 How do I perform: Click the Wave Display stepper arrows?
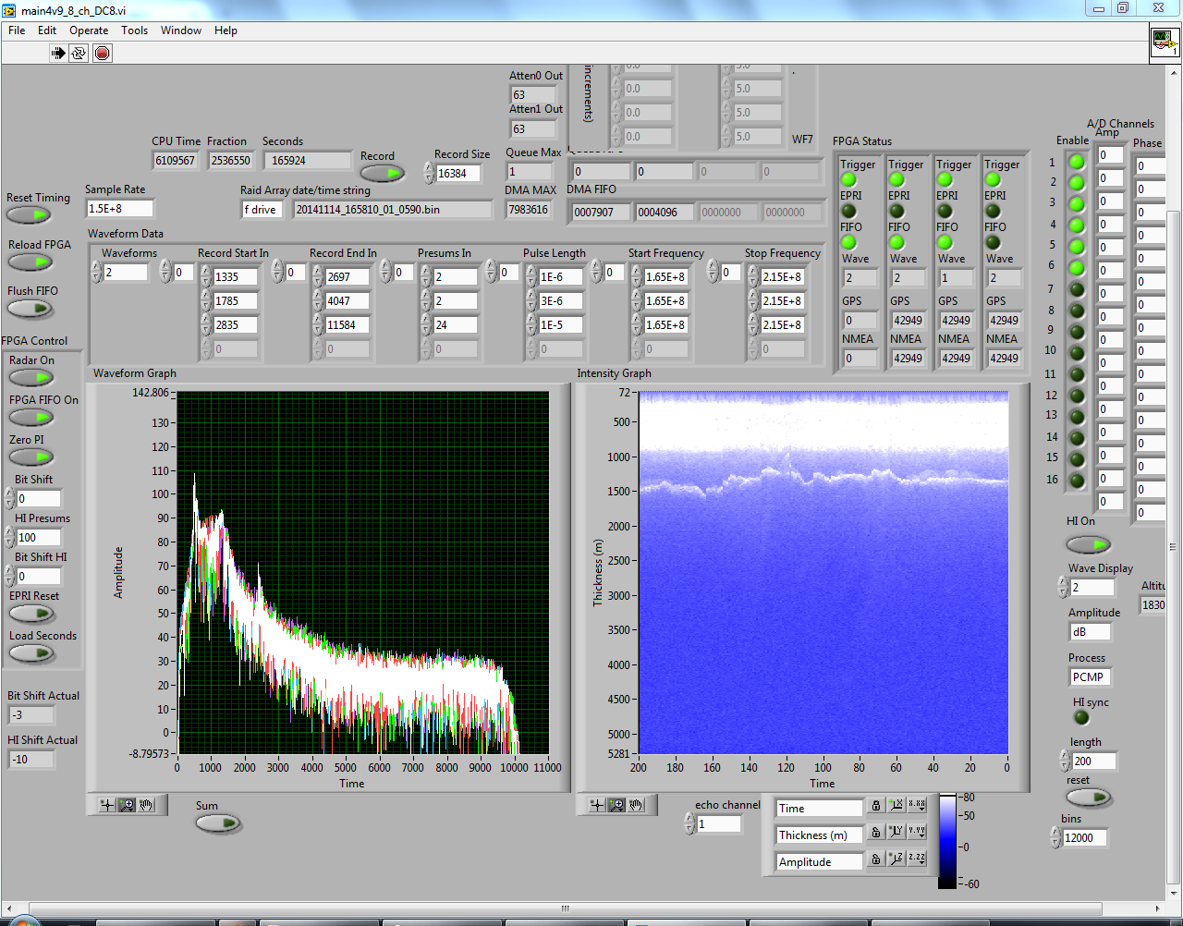pos(1063,587)
